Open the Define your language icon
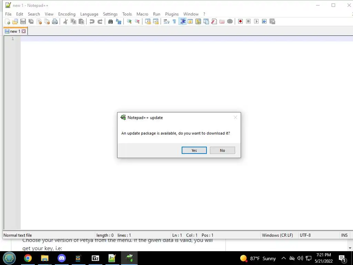353x265 pixels. tap(190, 21)
